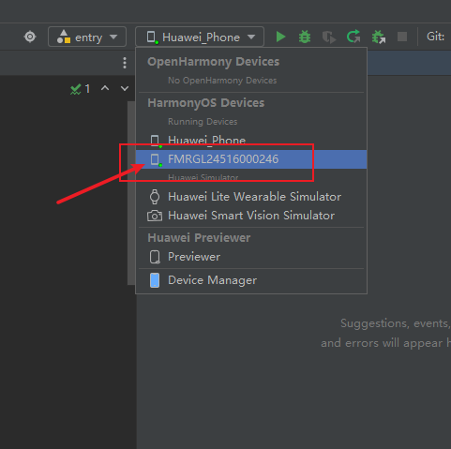Choose Huawei Smart Vision Simulator
Image resolution: width=451 pixels, height=449 pixels.
[251, 216]
